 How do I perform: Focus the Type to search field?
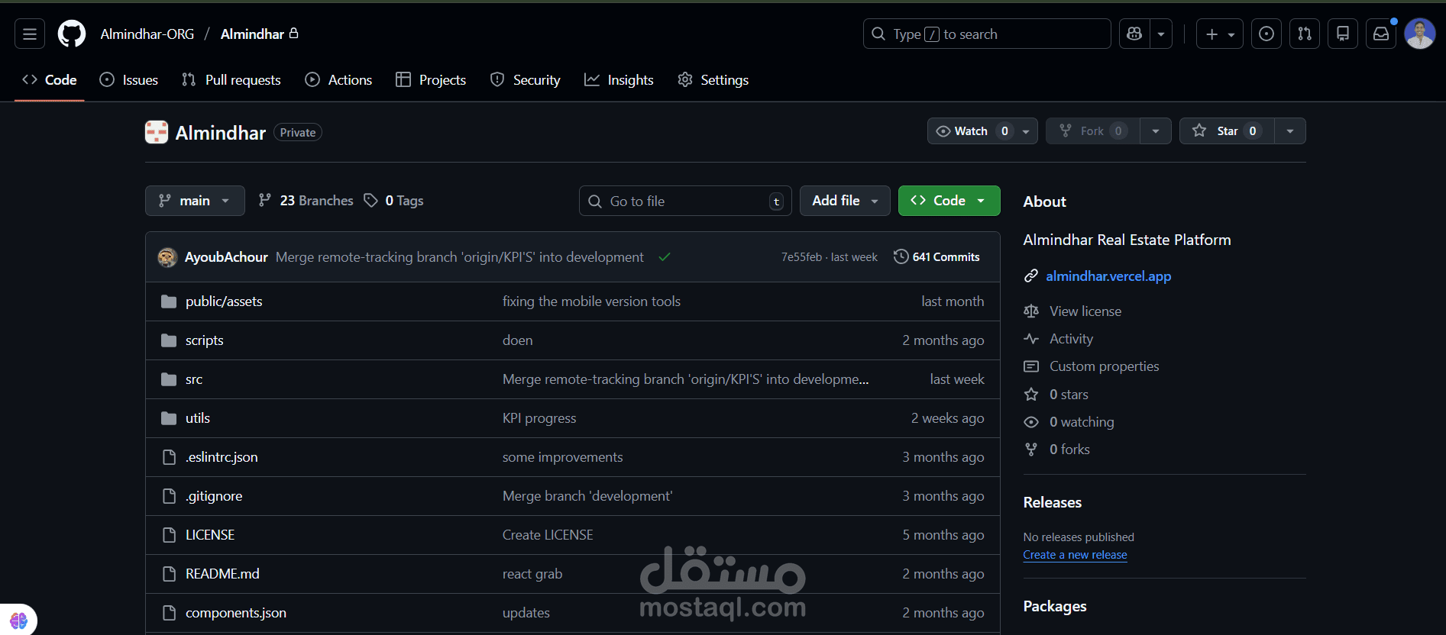point(987,34)
